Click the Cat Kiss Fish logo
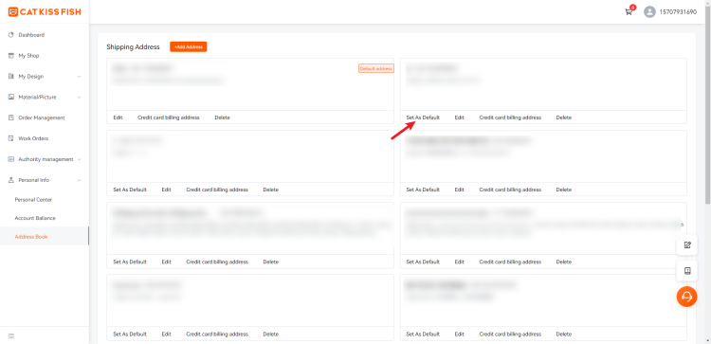 [x=45, y=11]
